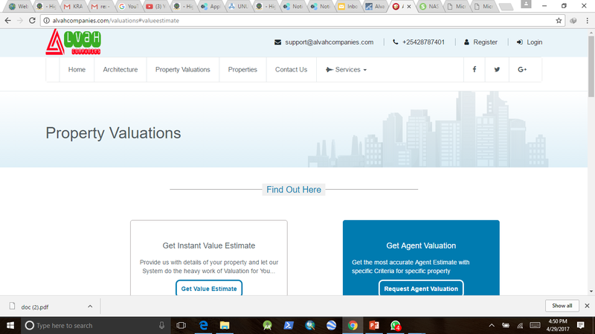
Task: Open File Explorer from the taskbar
Action: [x=225, y=325]
